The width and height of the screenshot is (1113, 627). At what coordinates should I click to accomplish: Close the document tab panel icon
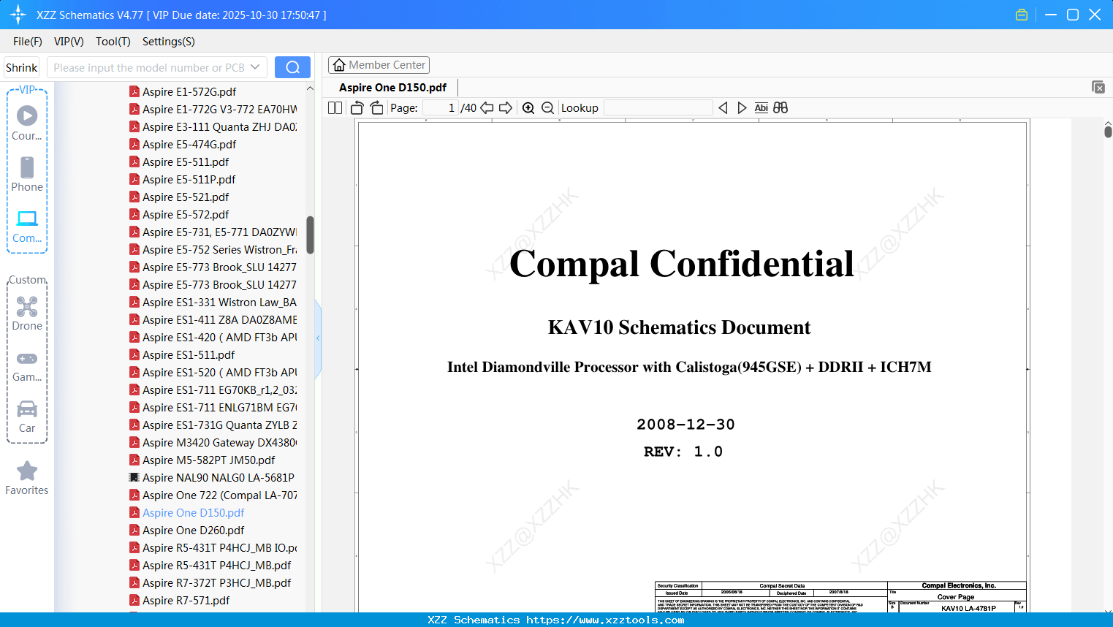point(1098,87)
